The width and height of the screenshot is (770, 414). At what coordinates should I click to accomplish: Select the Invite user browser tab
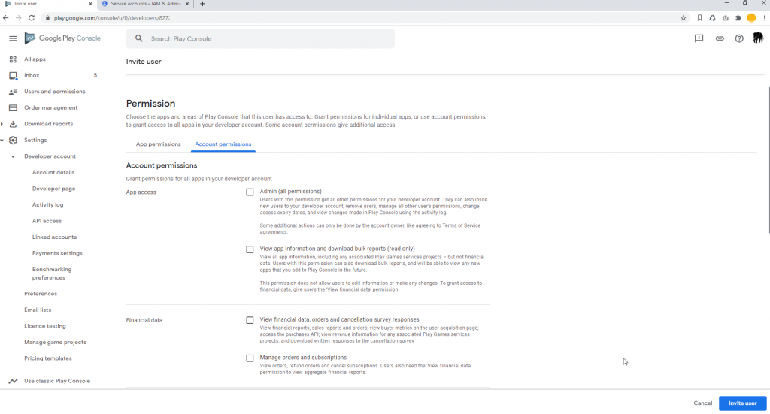[x=47, y=4]
